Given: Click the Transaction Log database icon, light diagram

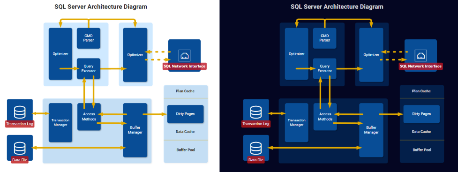Looking at the screenshot, I should pos(20,112).
